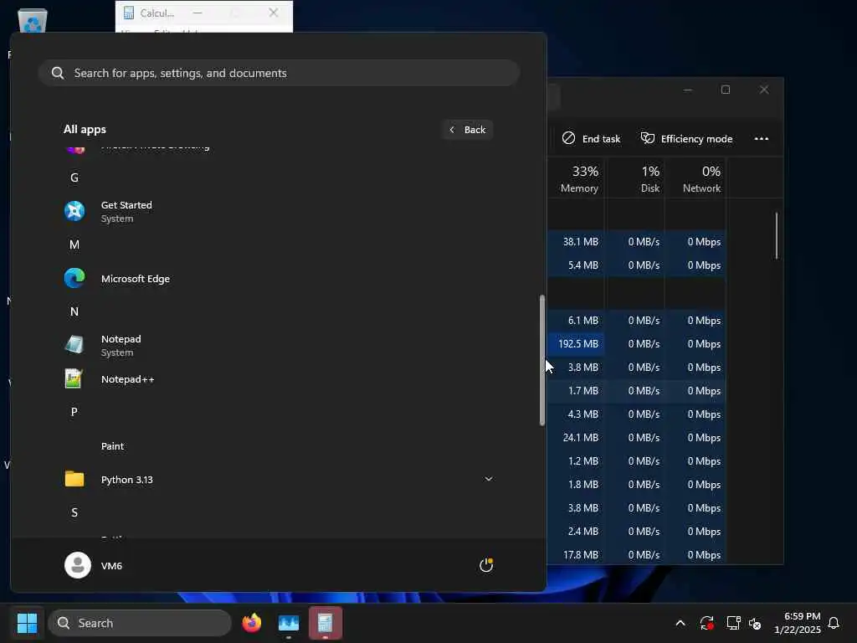Click the search magnifier icon in Start
This screenshot has width=857, height=643.
coord(58,73)
